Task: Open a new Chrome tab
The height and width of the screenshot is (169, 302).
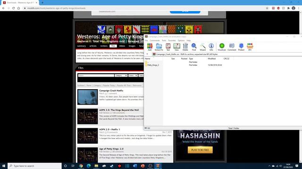Action: pos(42,3)
